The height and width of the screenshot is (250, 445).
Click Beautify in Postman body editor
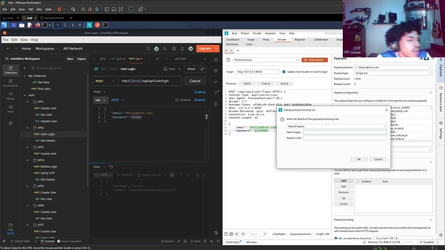[200, 100]
